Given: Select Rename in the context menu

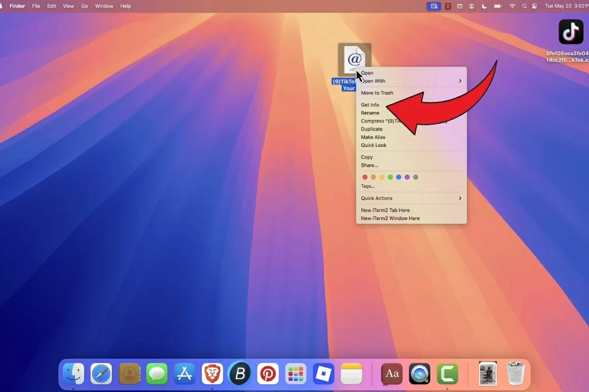Looking at the screenshot, I should [370, 113].
